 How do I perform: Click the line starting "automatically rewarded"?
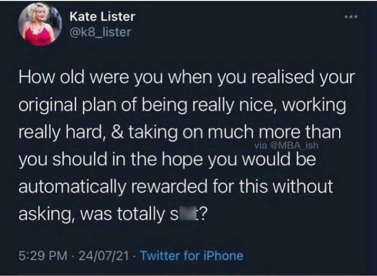[175, 186]
